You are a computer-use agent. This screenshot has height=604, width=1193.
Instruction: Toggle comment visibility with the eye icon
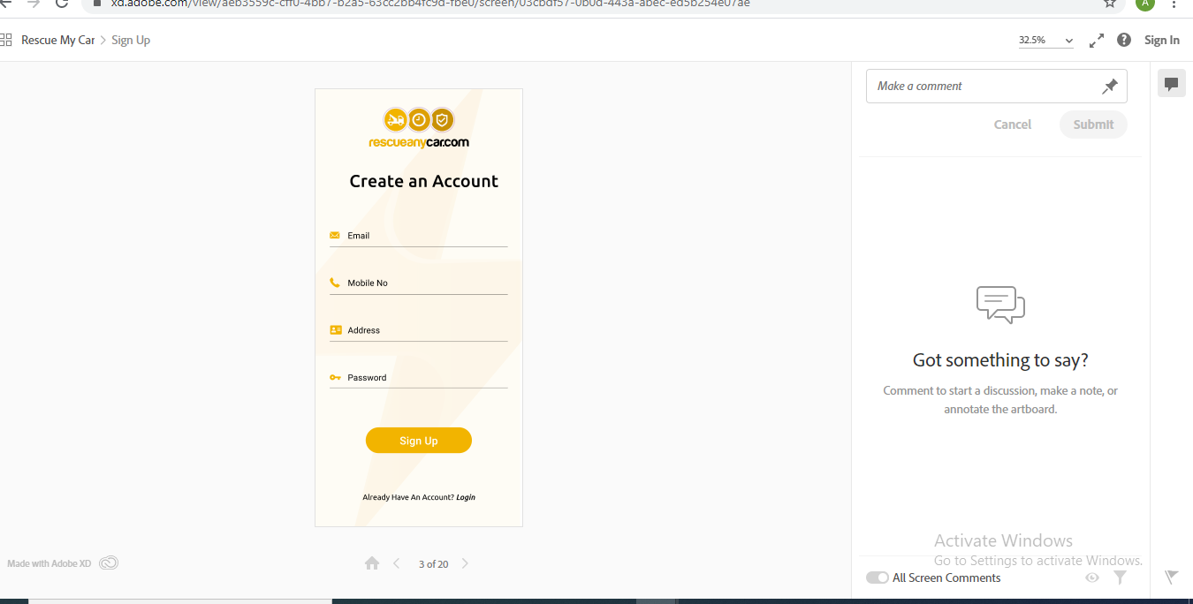[1092, 578]
